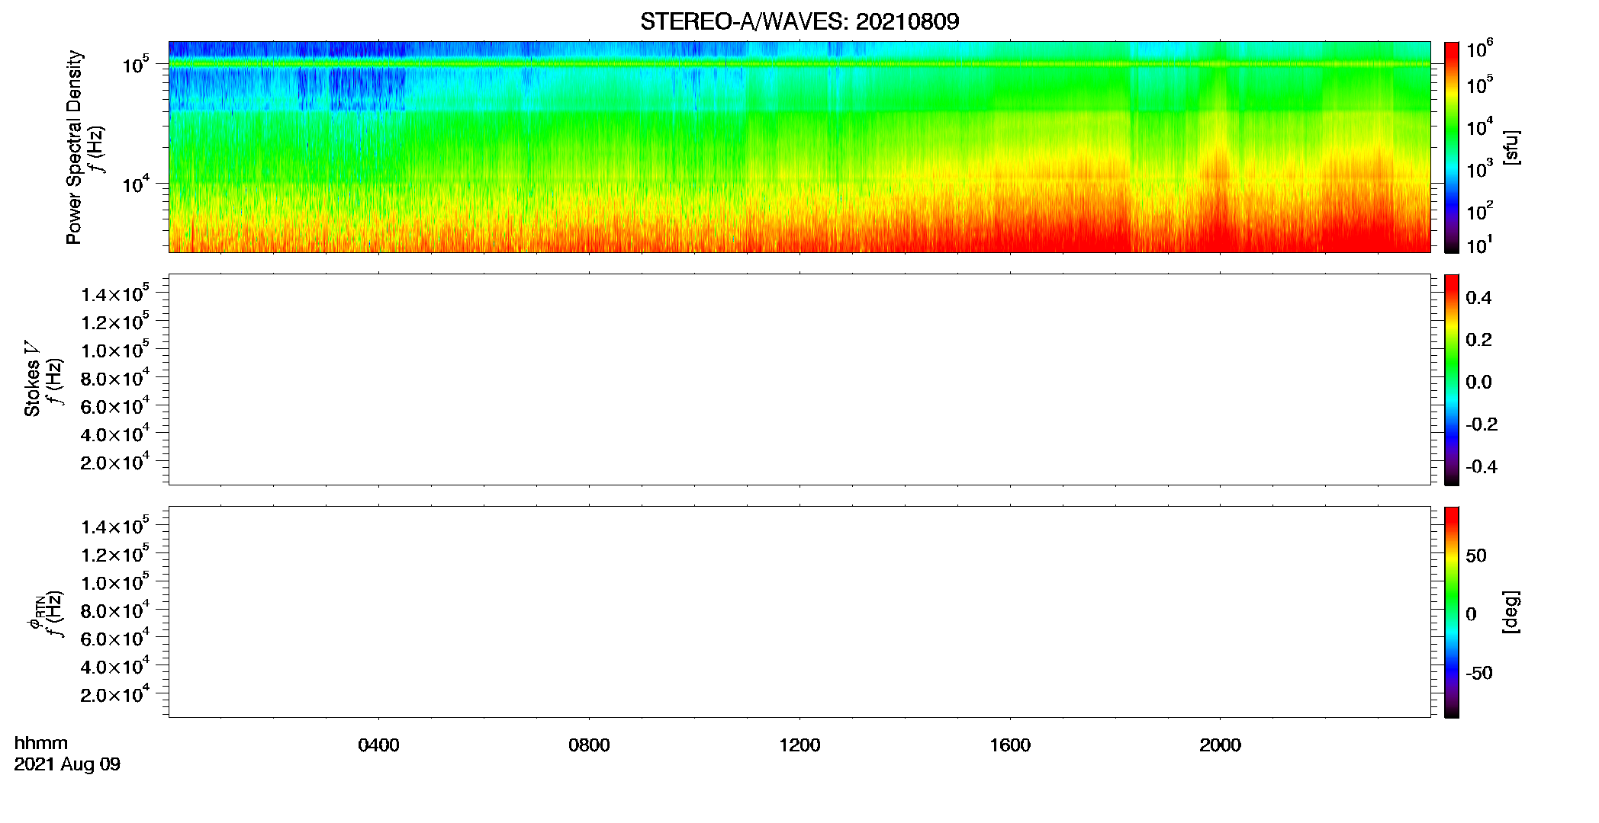Click the 10^2 label on sfu color bar

click(x=1480, y=211)
